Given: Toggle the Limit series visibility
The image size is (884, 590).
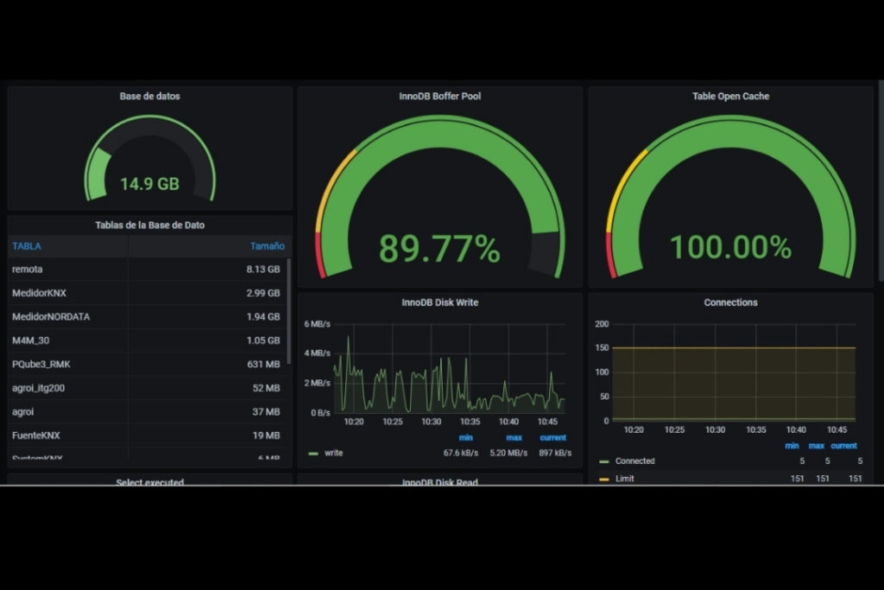Looking at the screenshot, I should pos(624,479).
